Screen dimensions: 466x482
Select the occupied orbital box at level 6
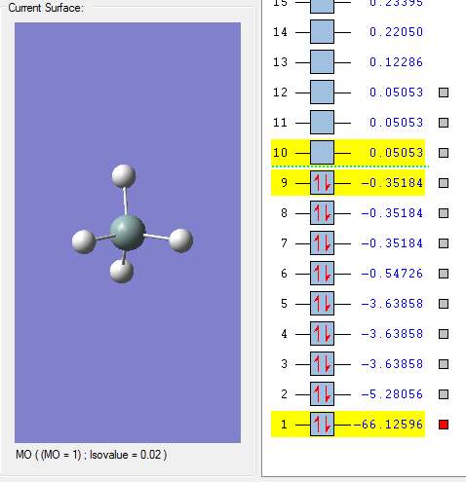[x=322, y=274]
